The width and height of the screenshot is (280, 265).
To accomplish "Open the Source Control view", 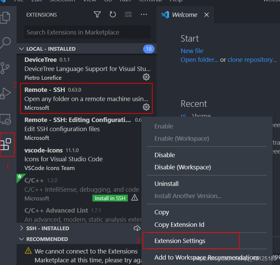I will coord(5,68).
